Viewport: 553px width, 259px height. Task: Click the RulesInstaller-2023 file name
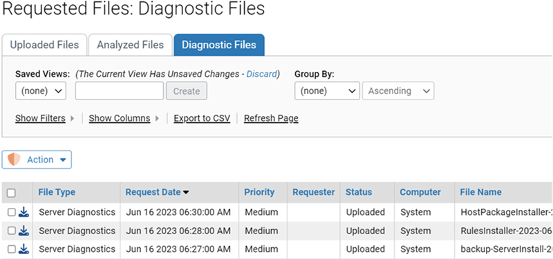pyautogui.click(x=506, y=231)
